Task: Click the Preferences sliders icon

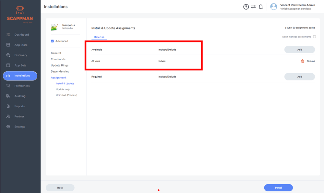Action: tap(8, 86)
